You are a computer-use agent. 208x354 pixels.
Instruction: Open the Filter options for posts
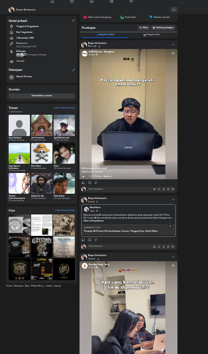coord(143,28)
